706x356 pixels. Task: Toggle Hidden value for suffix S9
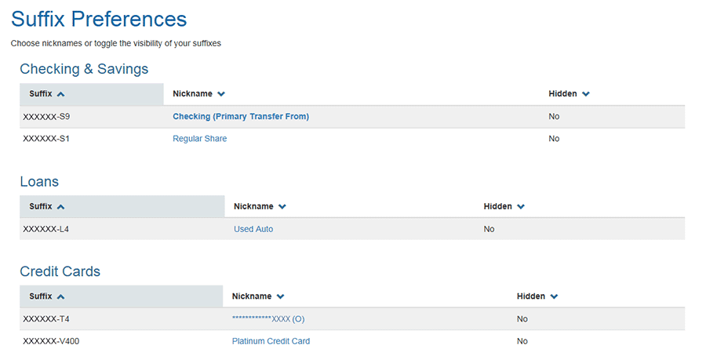554,117
